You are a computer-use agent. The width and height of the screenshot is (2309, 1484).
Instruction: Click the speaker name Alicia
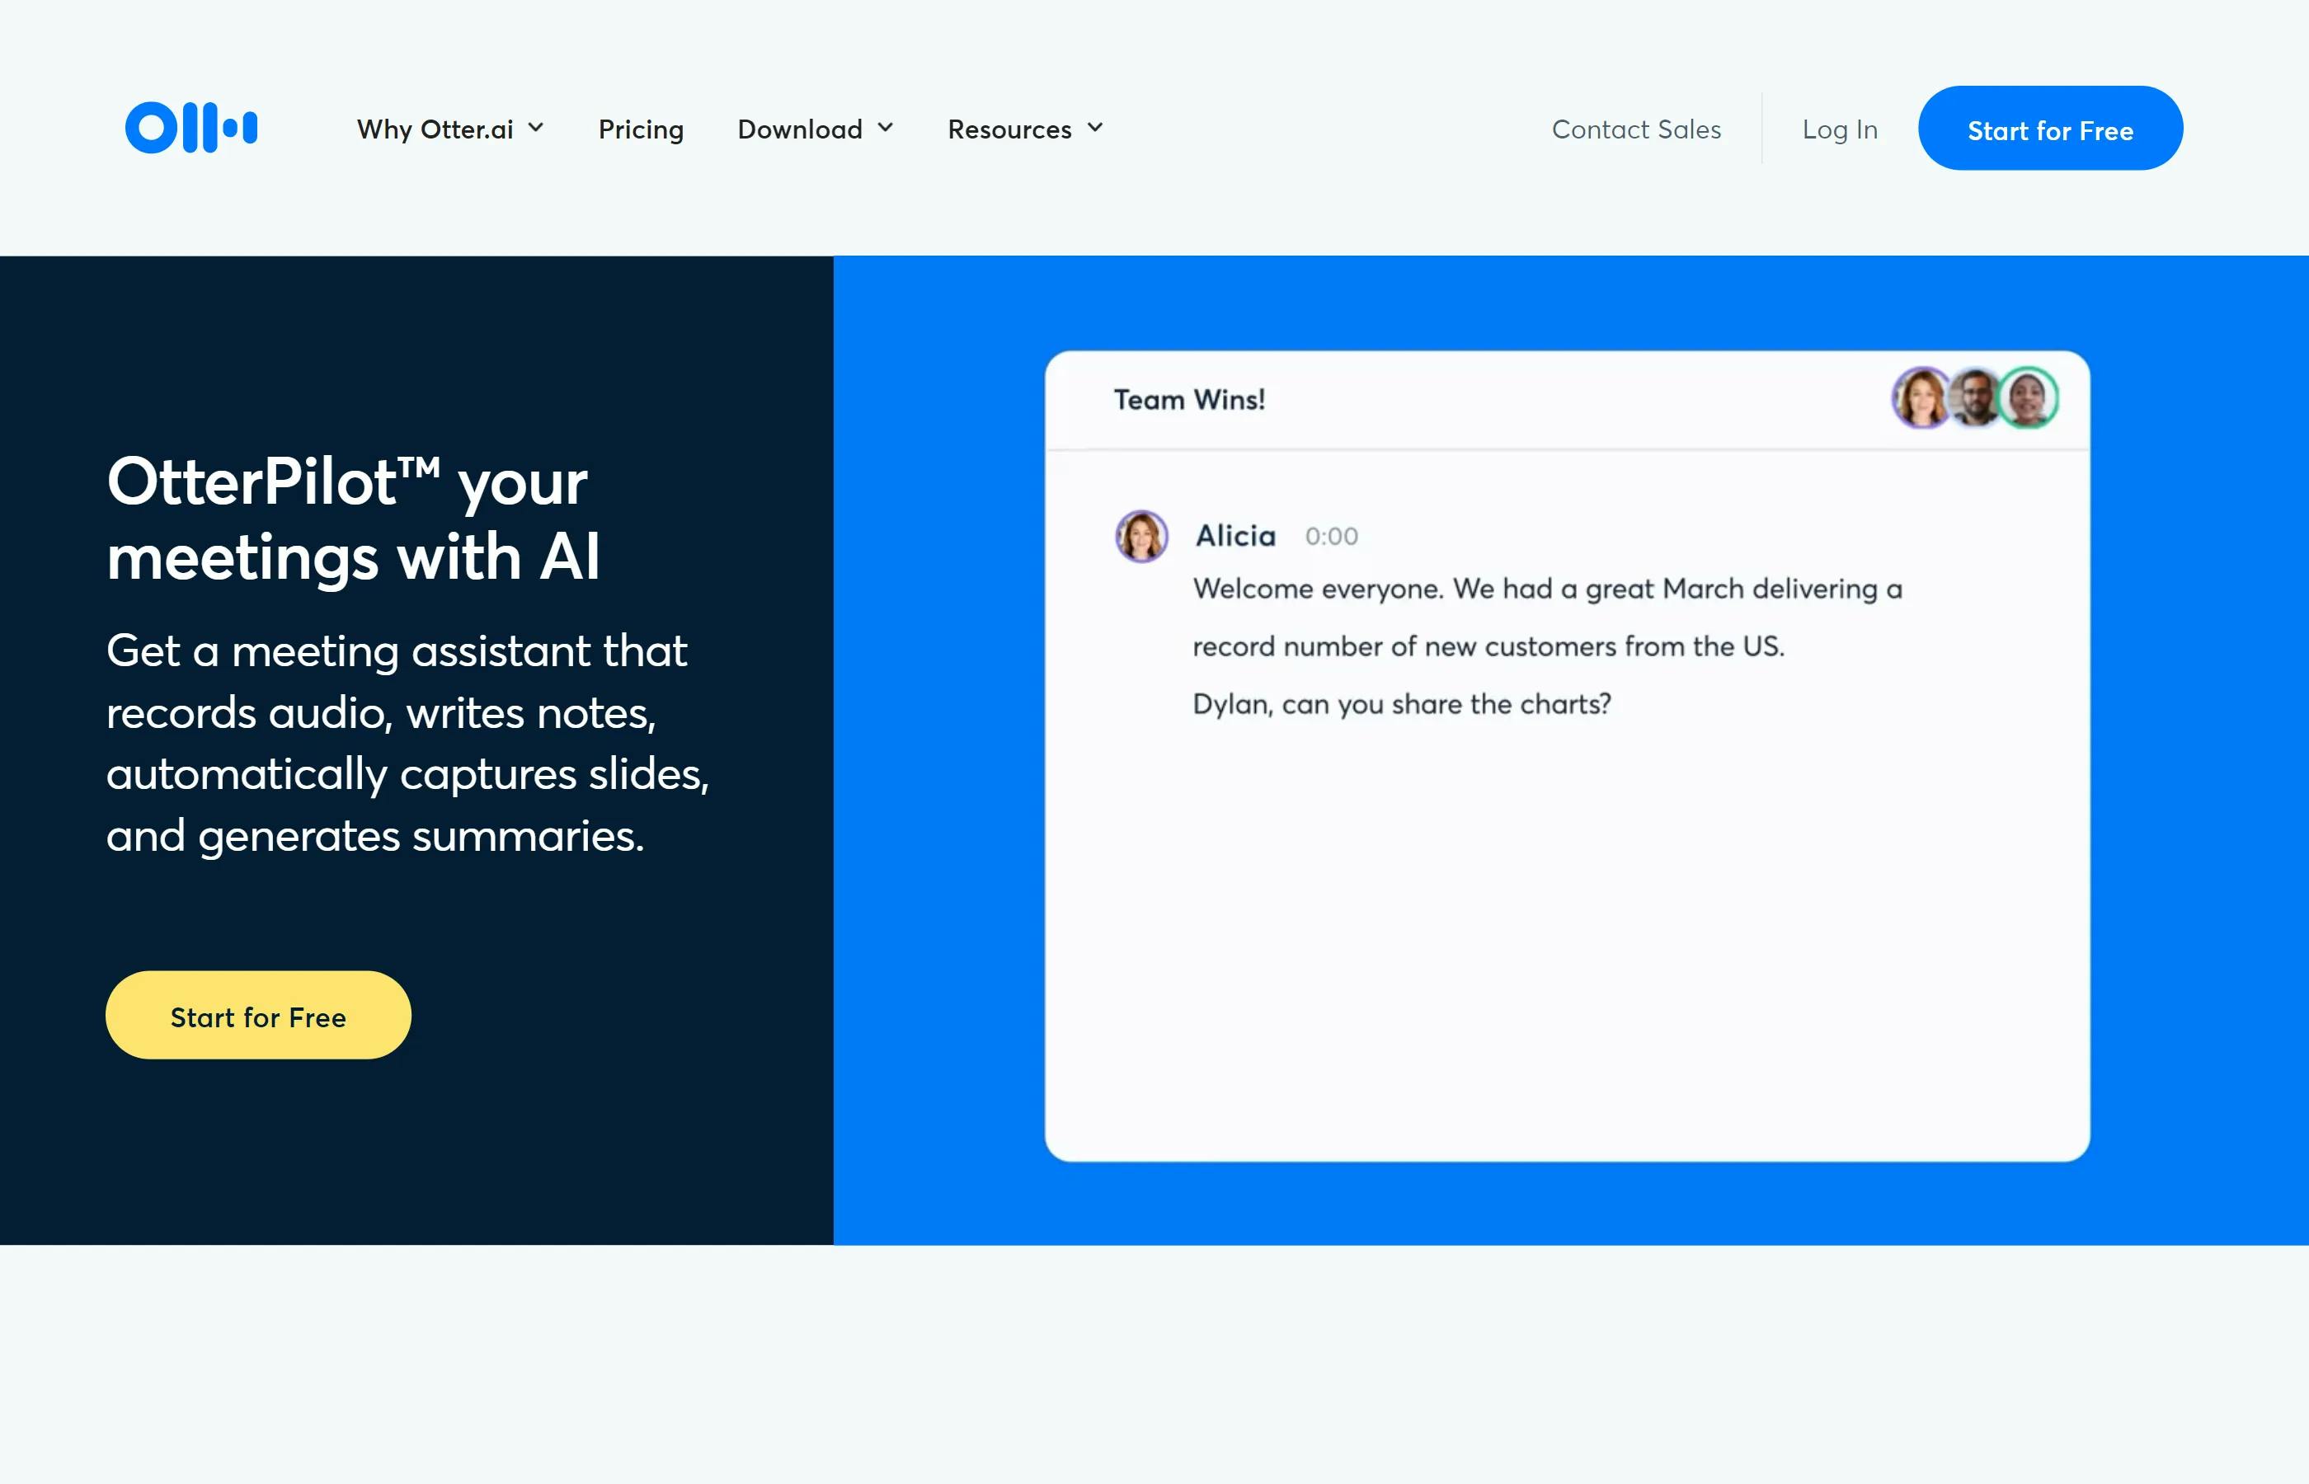pos(1235,536)
